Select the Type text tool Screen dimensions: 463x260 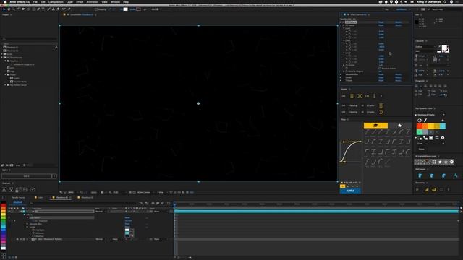[x=43, y=9]
